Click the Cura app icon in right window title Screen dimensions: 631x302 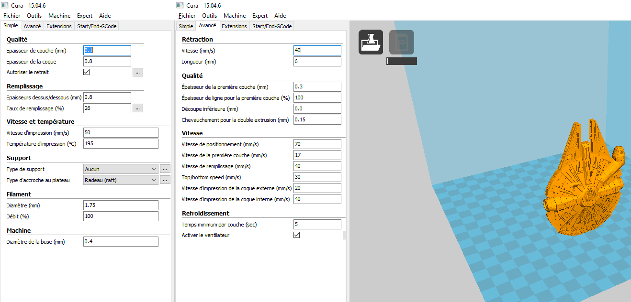point(180,5)
